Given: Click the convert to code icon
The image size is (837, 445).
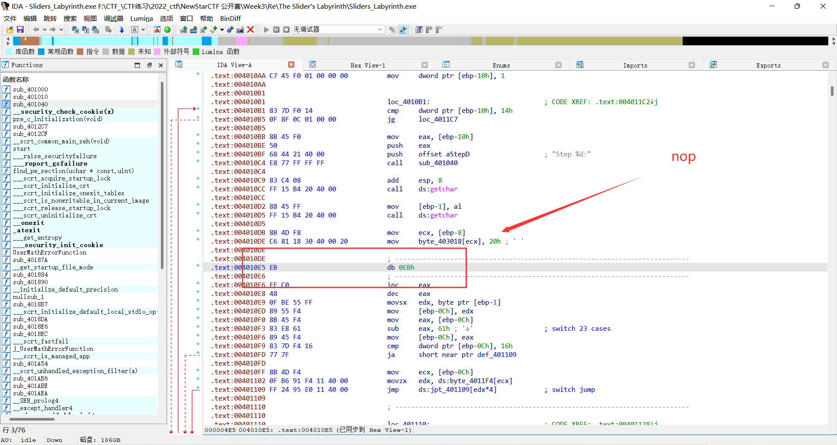Looking at the screenshot, I should click(x=184, y=30).
